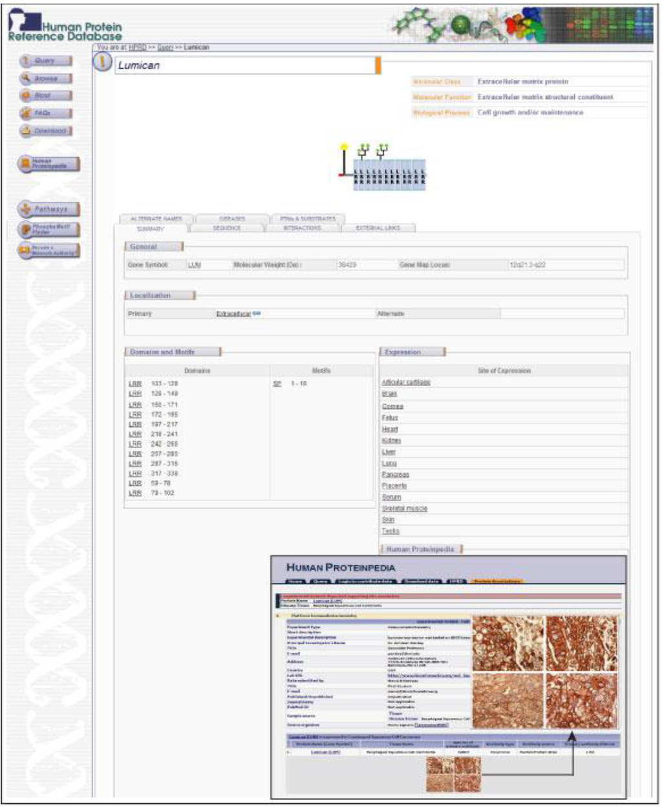
Task: Open the Brain expression link
Action: (389, 394)
